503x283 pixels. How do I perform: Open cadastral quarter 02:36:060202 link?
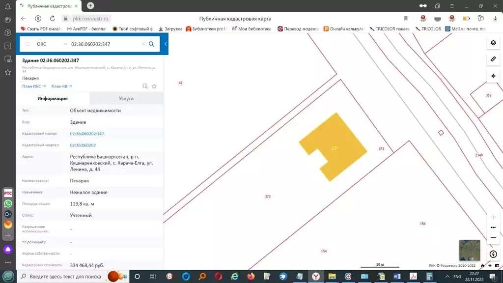pyautogui.click(x=83, y=145)
